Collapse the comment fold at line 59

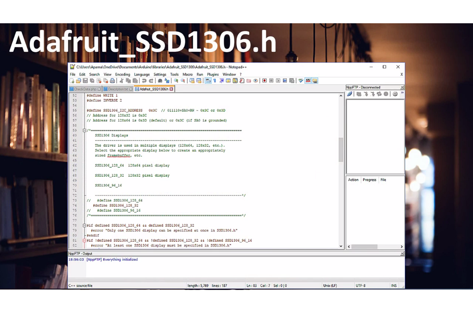click(x=84, y=130)
